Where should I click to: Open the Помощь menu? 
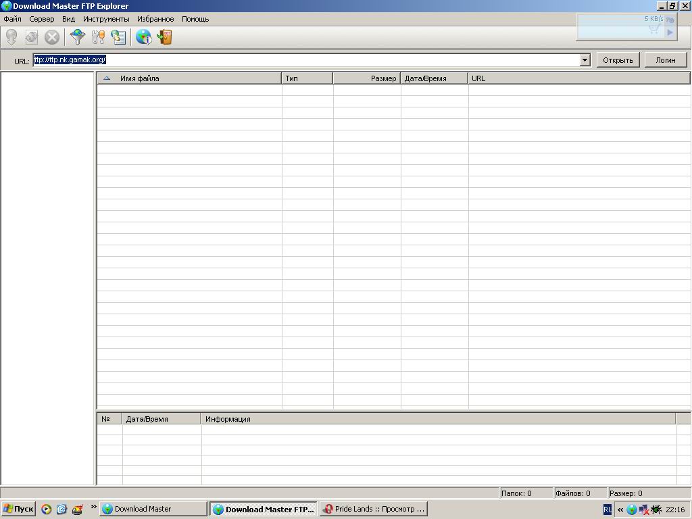coord(195,19)
